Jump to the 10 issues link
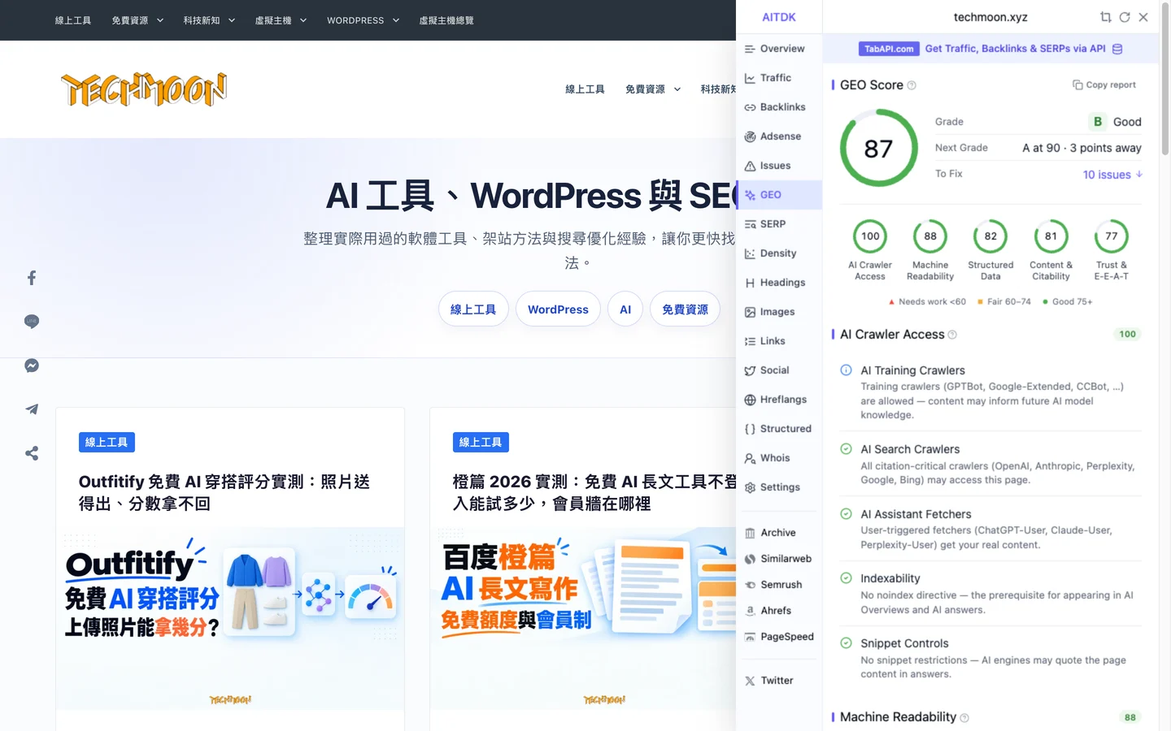This screenshot has width=1171, height=731. click(x=1112, y=175)
